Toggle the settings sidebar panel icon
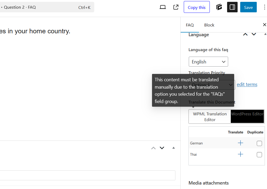The image size is (267, 189). point(232,7)
